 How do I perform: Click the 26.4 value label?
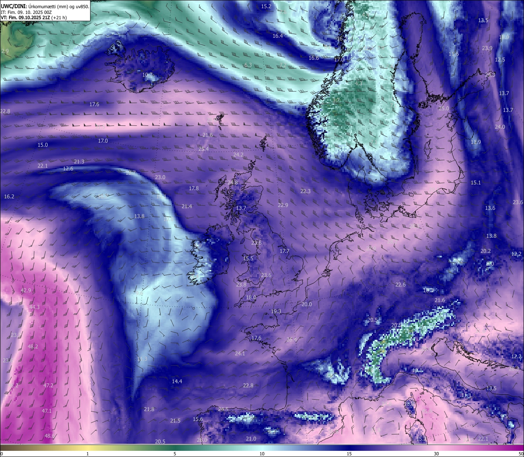pyautogui.click(x=291, y=340)
